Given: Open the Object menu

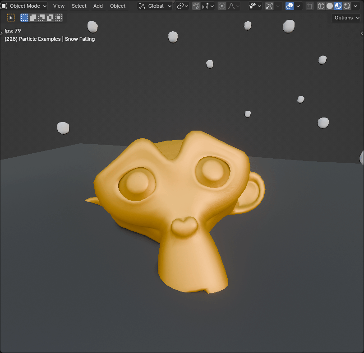Looking at the screenshot, I should coord(118,6).
